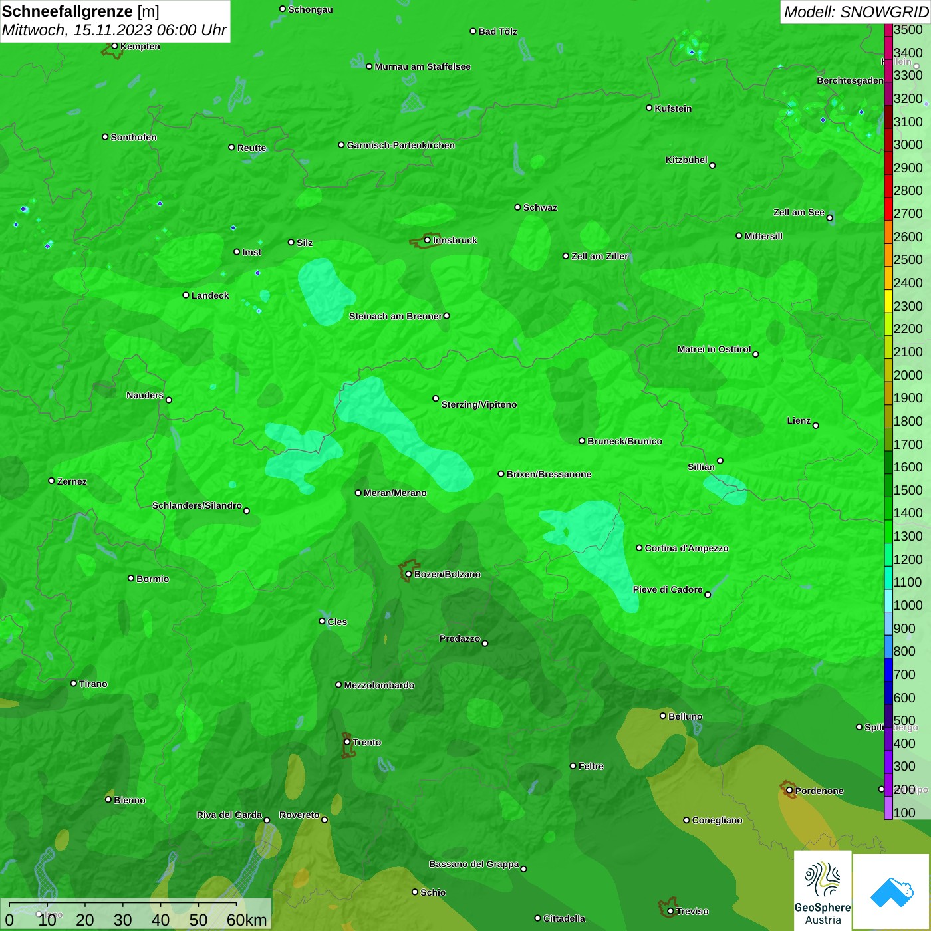This screenshot has height=931, width=931.
Task: Click the Zell am Ziller label
Action: coord(600,256)
